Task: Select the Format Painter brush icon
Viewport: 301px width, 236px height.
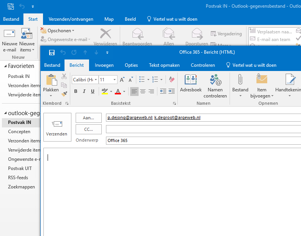Action: click(x=64, y=94)
